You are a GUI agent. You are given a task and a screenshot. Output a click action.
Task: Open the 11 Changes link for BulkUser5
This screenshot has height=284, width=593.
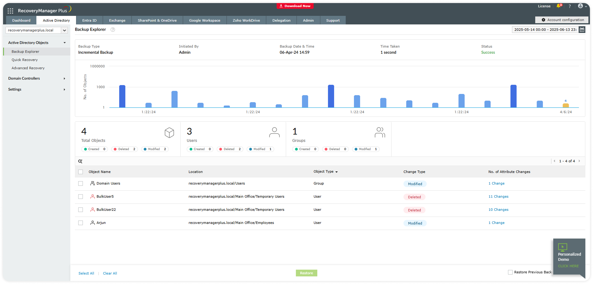498,197
